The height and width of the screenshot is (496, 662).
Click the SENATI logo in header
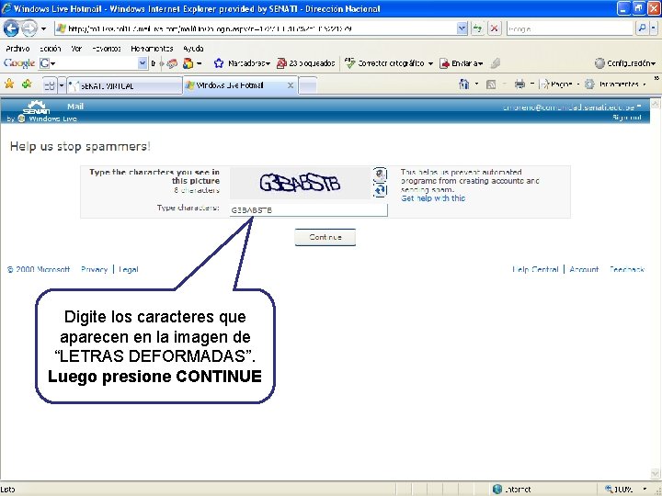(x=36, y=107)
